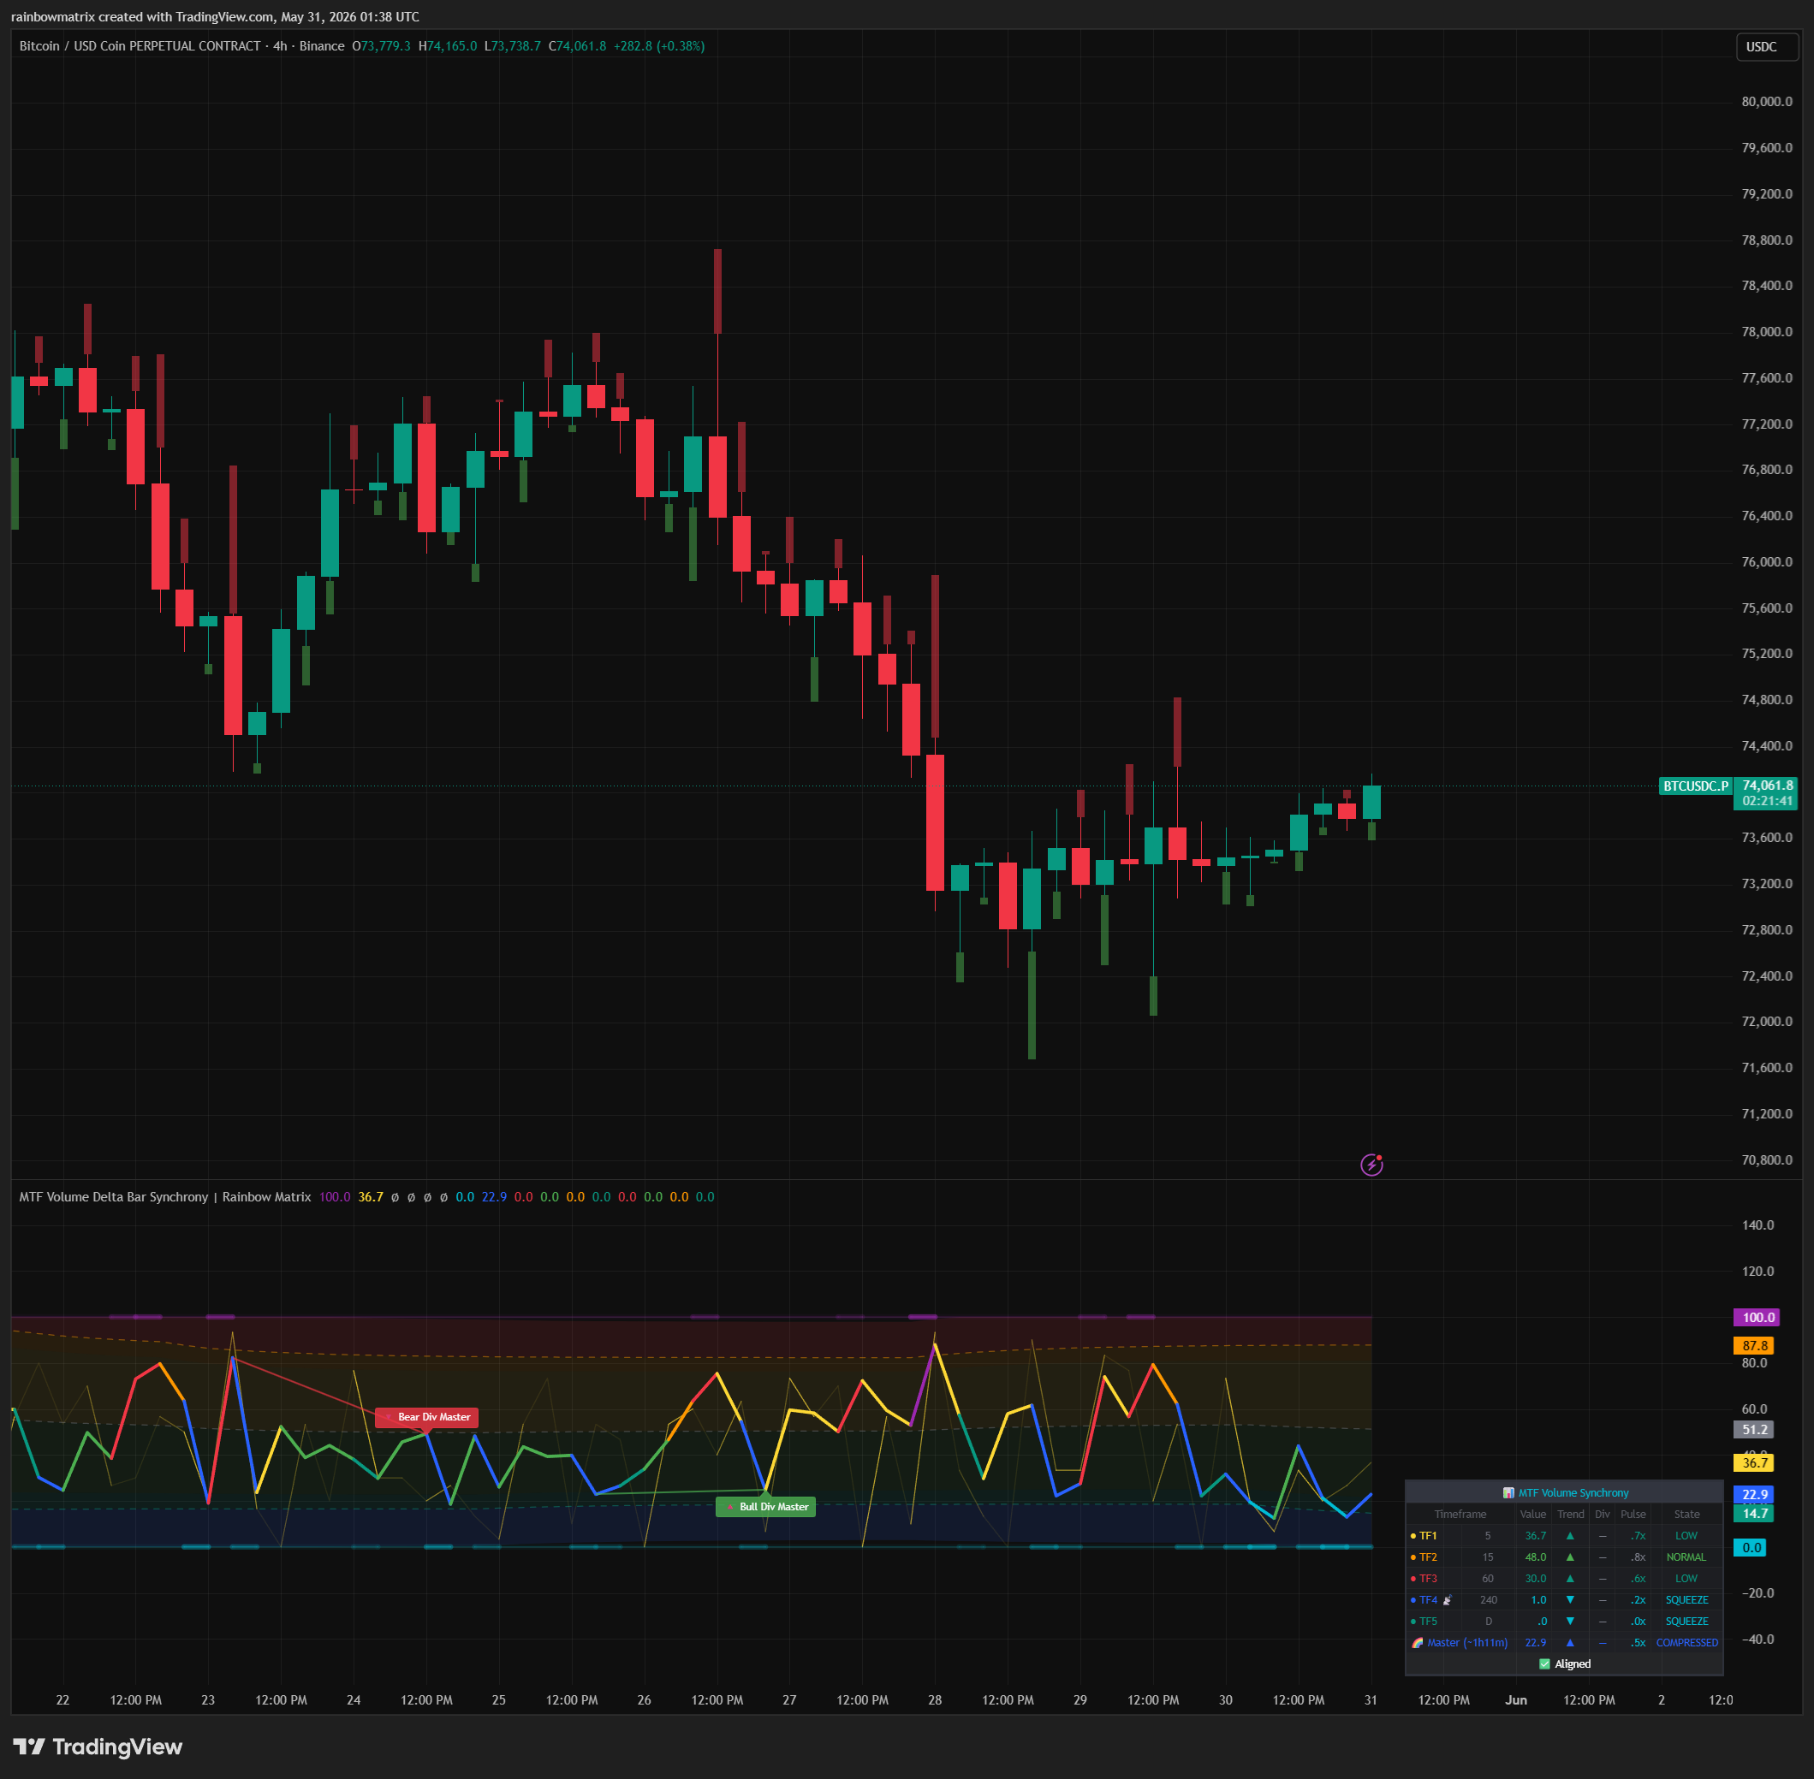The width and height of the screenshot is (1814, 1779).
Task: Click the Binance exchange text in header
Action: pos(323,46)
